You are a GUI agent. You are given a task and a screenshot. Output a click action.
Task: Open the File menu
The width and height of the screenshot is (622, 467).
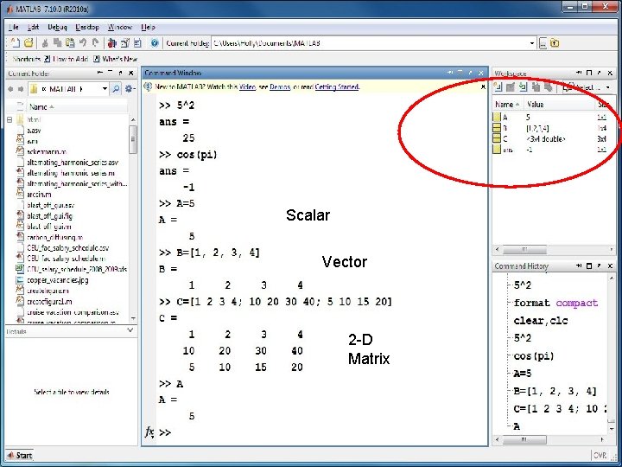pos(14,27)
